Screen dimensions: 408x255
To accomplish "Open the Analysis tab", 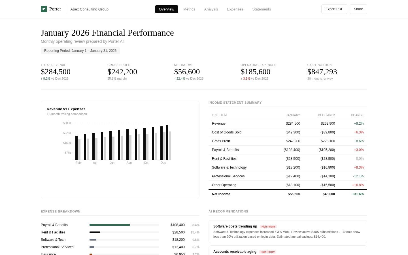I will (x=211, y=9).
